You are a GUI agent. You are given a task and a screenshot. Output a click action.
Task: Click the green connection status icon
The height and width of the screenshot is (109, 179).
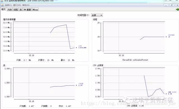(x=177, y=10)
